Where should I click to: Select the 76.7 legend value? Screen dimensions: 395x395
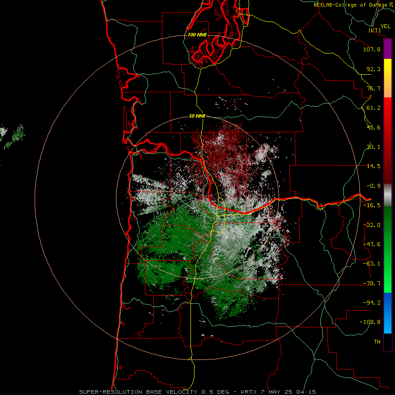pyautogui.click(x=373, y=88)
